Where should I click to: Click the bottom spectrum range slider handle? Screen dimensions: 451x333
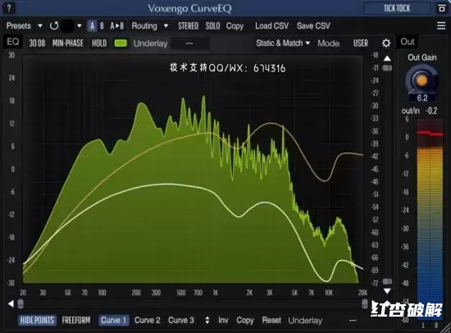coord(387,281)
